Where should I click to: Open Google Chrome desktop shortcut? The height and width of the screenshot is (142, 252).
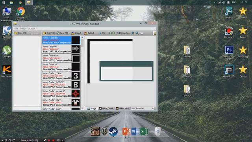[20, 14]
